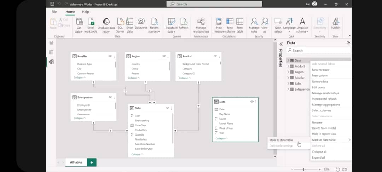Switch to Table view in sidebar
This screenshot has width=382, height=172.
tap(51, 52)
